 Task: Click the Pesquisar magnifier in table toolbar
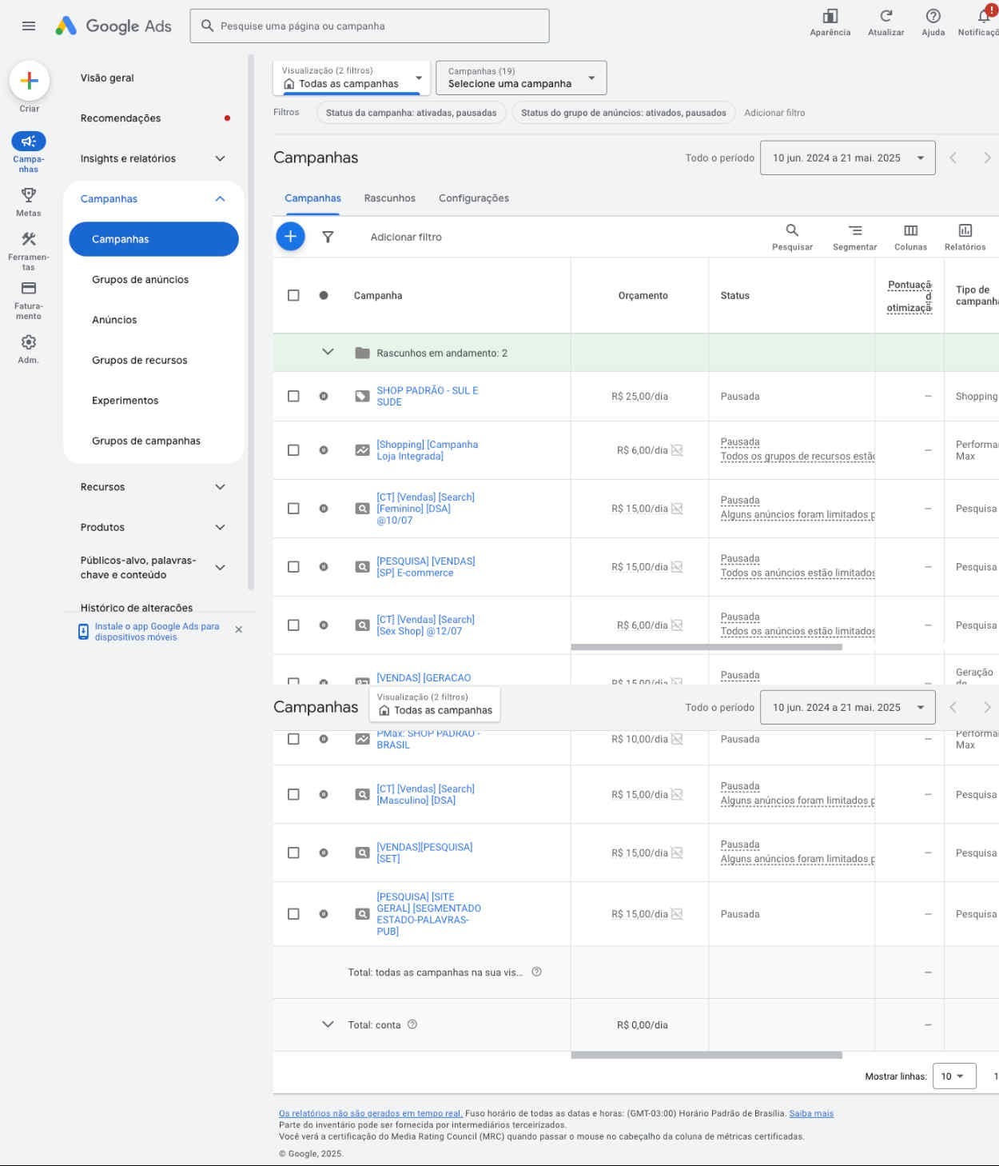coord(792,230)
